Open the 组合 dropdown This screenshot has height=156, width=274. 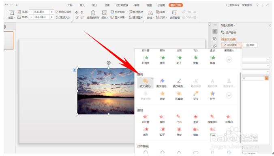161,12
